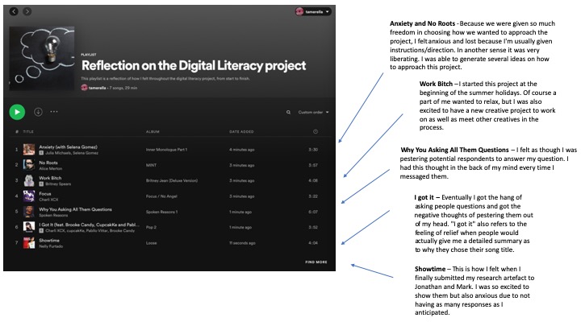
Task: Open artist link 'Britney Spears'
Action: [58, 184]
